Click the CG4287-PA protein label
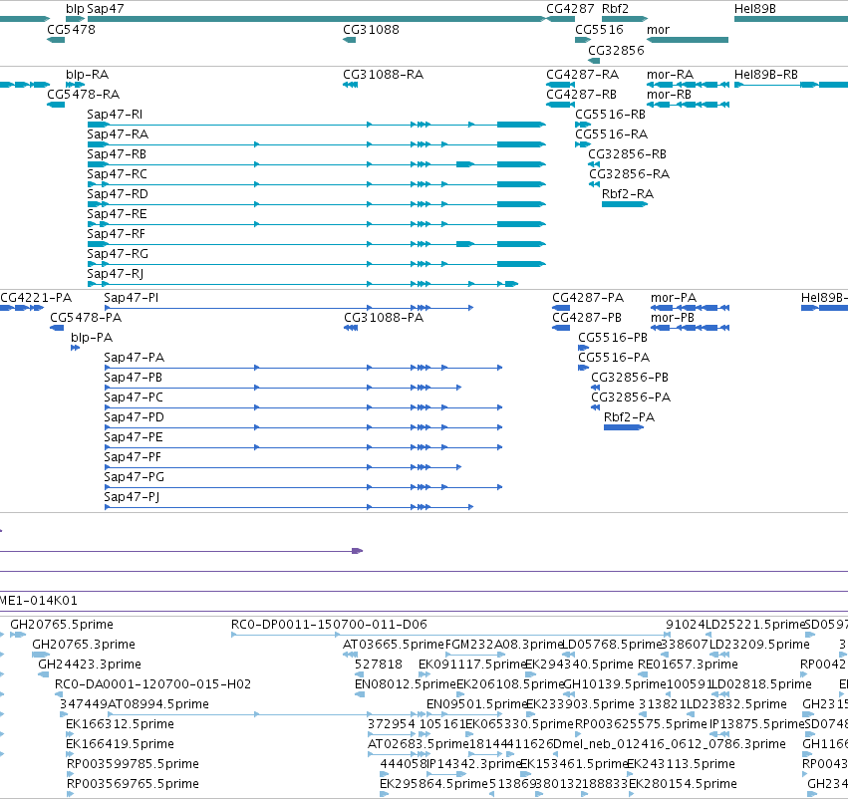This screenshot has width=848, height=799. [x=588, y=297]
